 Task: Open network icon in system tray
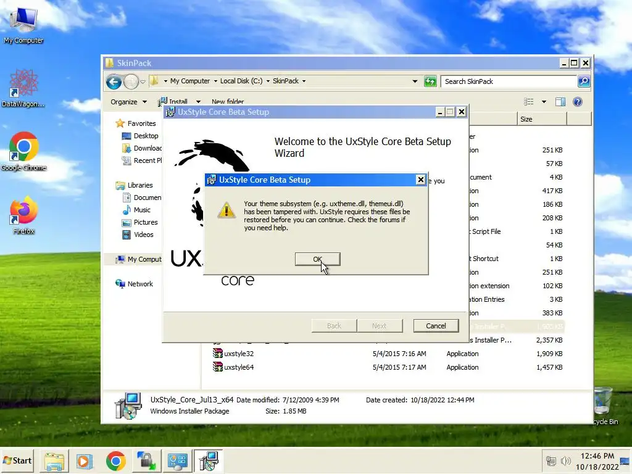pos(551,461)
